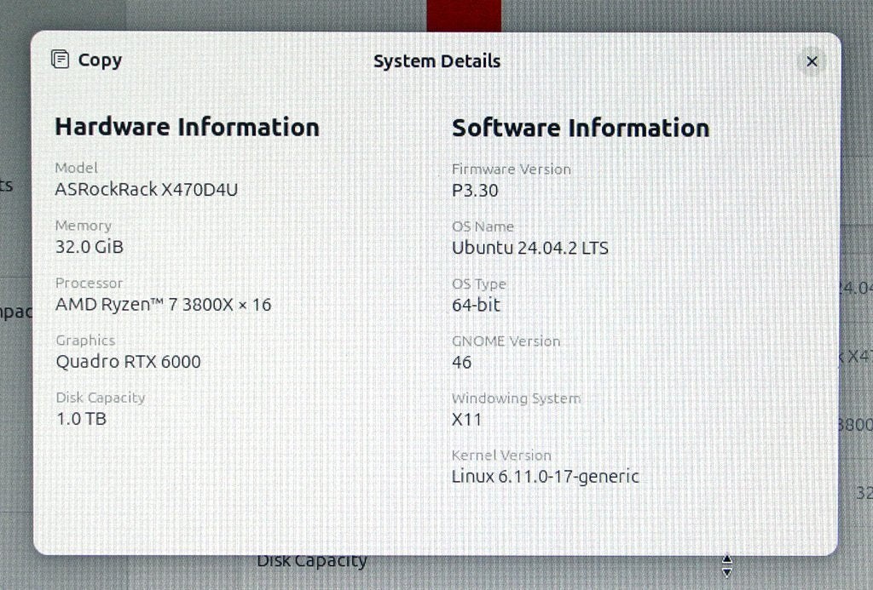The width and height of the screenshot is (873, 590).
Task: Click the Model label
Action: pyautogui.click(x=76, y=168)
